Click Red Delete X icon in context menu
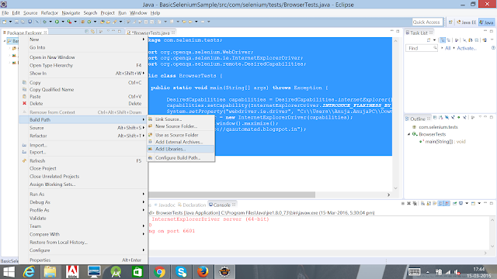 tap(24, 103)
